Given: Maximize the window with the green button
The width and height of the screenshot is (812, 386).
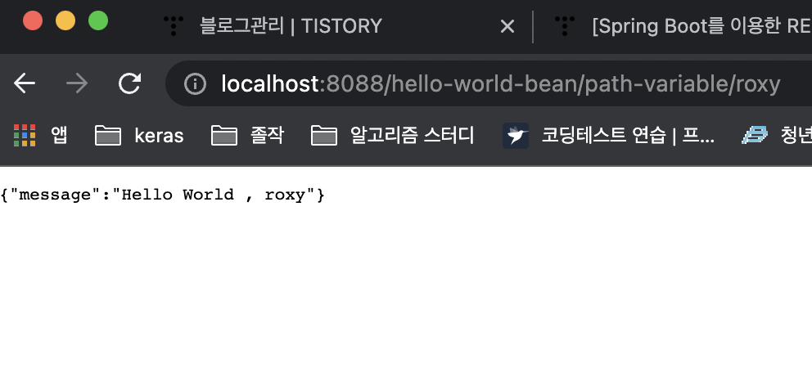Looking at the screenshot, I should (98, 21).
